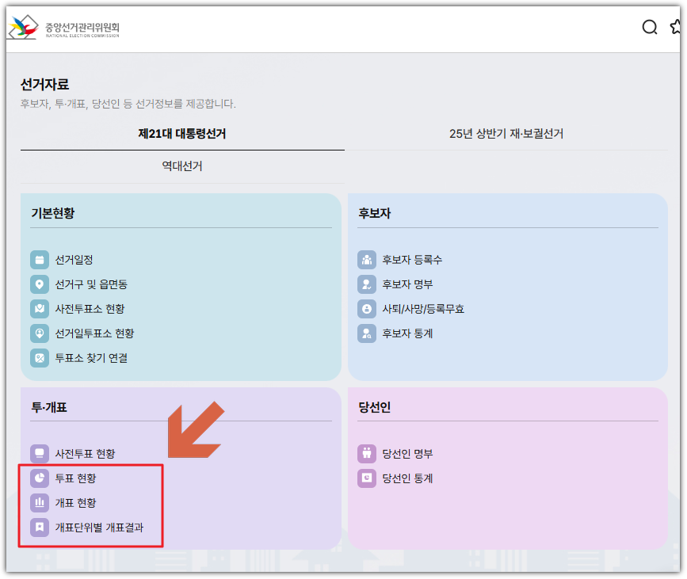
Task: Open 선거일투표소 현황 link
Action: [94, 333]
